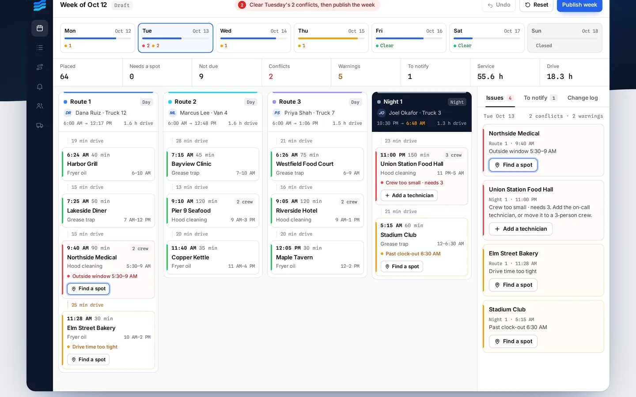Click Joel Okafor's JO avatar on Night 1
The width and height of the screenshot is (636, 397).
382,113
